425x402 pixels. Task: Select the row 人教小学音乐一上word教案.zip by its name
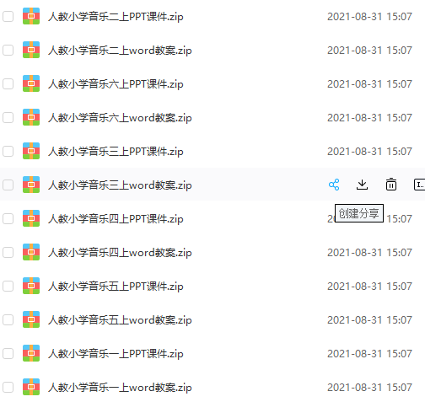tap(120, 388)
